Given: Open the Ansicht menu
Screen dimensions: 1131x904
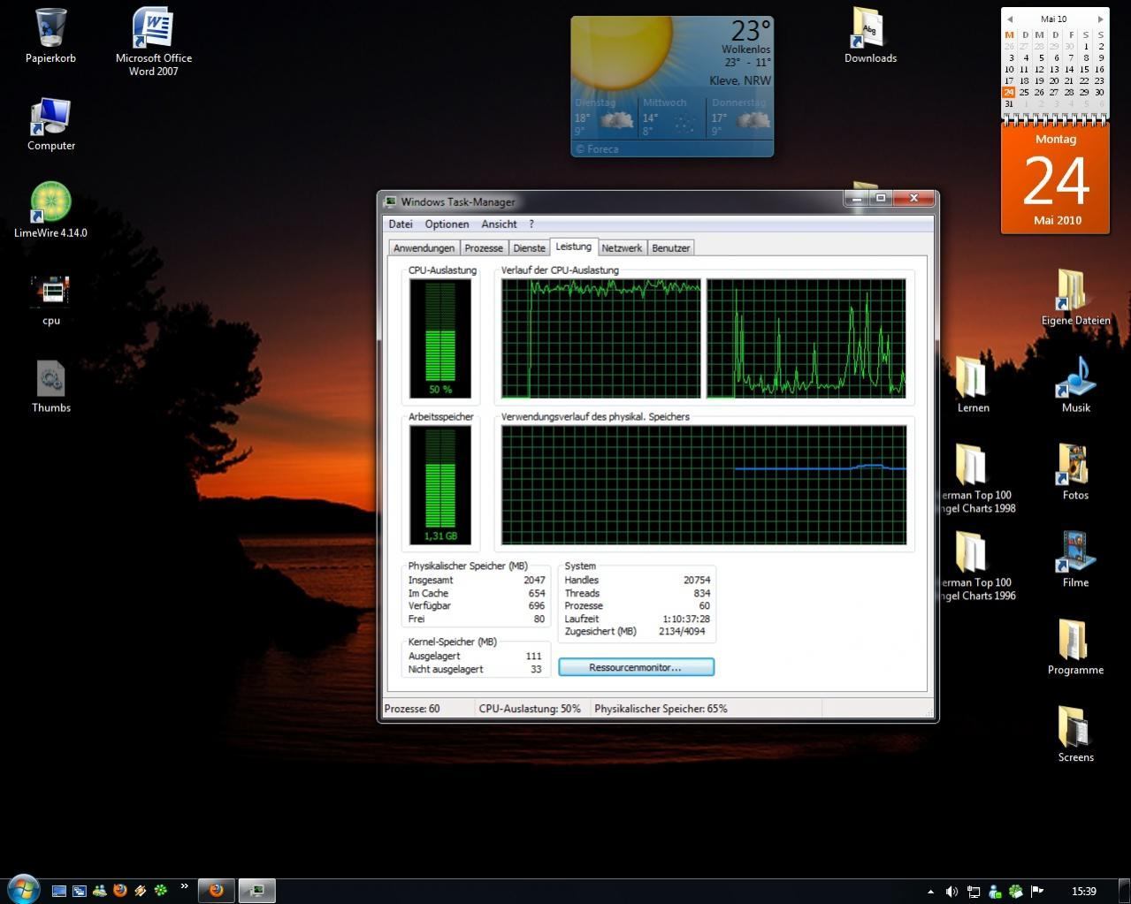Looking at the screenshot, I should click(x=499, y=224).
